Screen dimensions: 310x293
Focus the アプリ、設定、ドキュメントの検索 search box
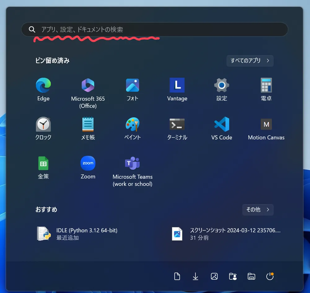point(155,29)
